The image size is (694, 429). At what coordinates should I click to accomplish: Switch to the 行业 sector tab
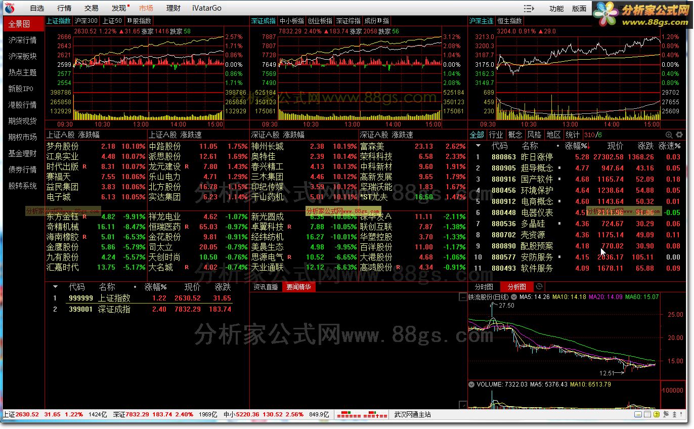point(496,135)
